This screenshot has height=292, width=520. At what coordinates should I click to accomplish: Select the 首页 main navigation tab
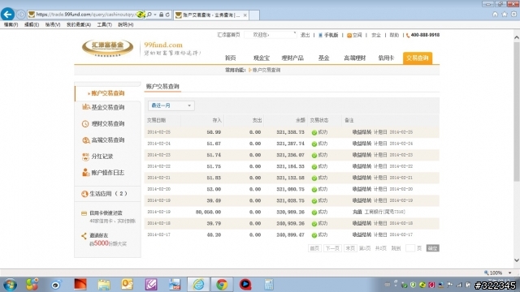pyautogui.click(x=231, y=58)
